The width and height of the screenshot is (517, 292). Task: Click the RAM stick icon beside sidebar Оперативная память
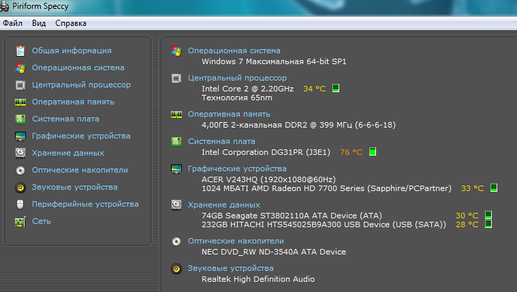pos(20,102)
